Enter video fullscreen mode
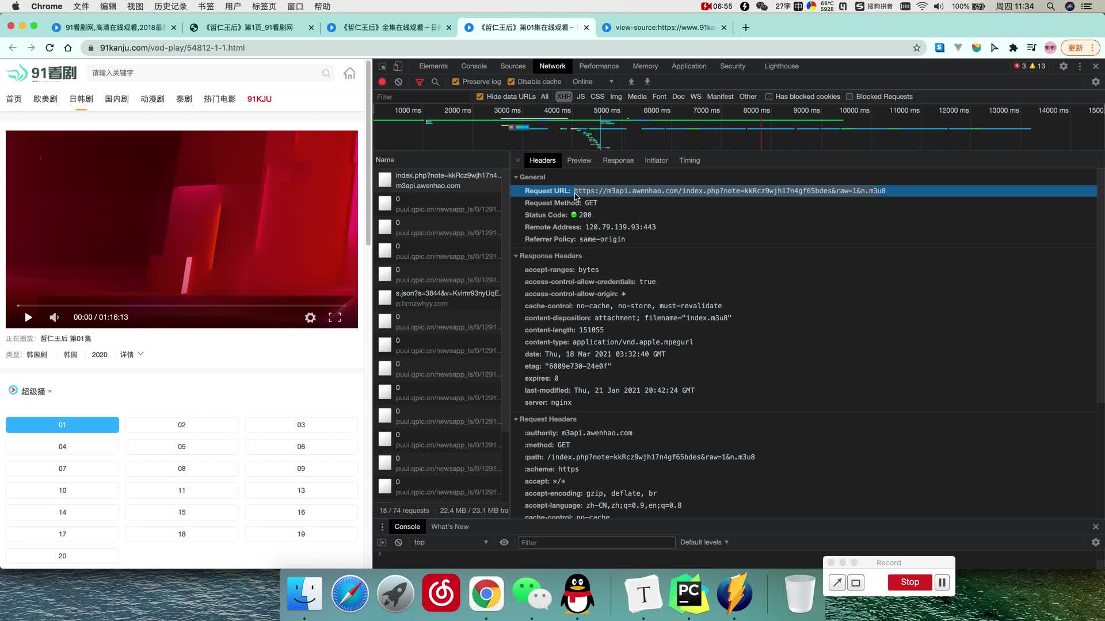1105x621 pixels. [x=335, y=317]
